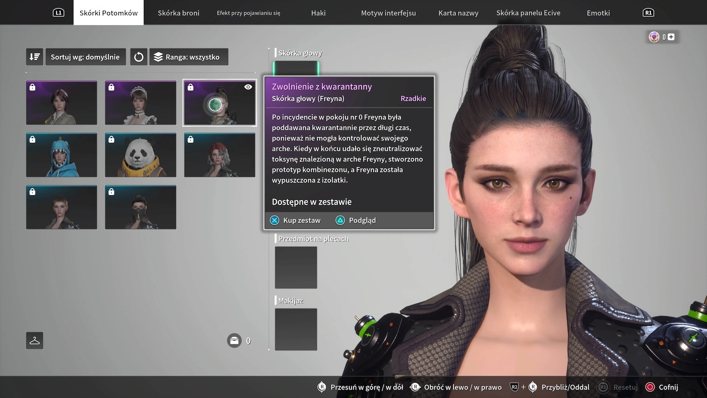The image size is (707, 398).
Task: Open Ranga: wszystko filter dropdown
Action: point(189,57)
